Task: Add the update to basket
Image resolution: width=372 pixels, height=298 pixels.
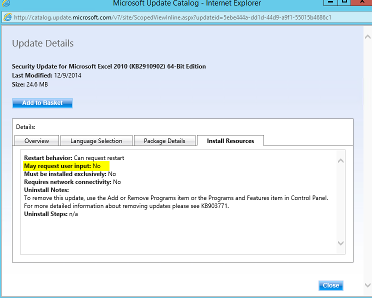Action: point(42,103)
